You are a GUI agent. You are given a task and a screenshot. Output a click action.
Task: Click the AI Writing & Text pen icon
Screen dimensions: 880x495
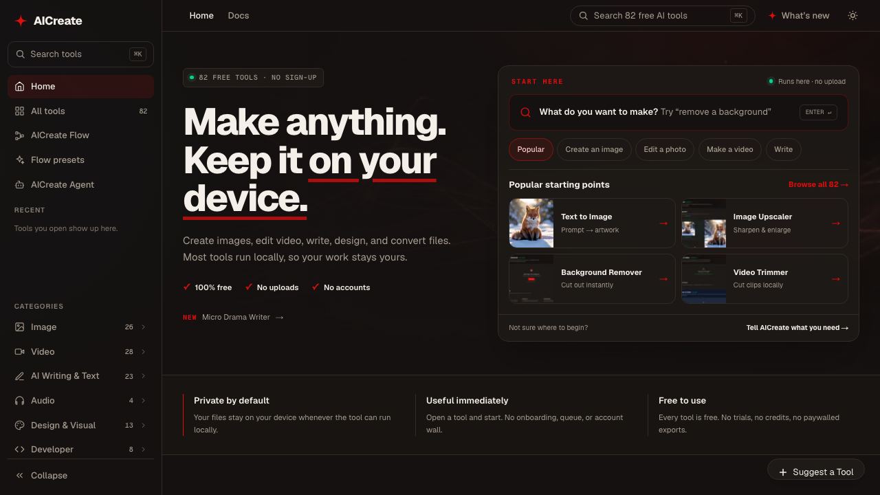19,376
